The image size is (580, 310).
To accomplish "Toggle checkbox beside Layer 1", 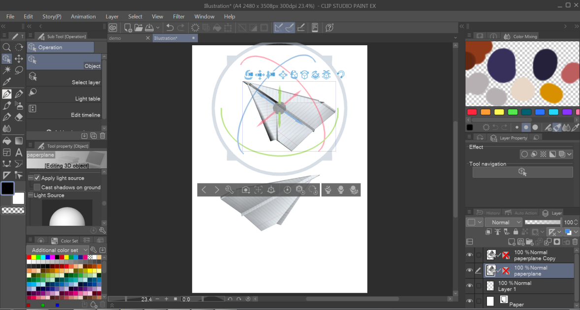I will 479,285.
